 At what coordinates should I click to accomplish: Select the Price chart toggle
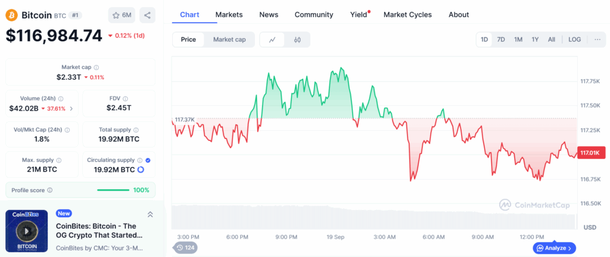point(188,40)
